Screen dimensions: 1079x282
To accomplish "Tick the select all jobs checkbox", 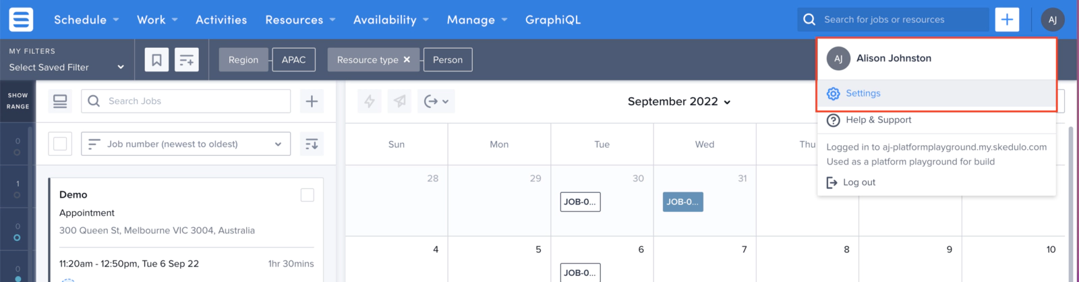I will click(x=60, y=144).
